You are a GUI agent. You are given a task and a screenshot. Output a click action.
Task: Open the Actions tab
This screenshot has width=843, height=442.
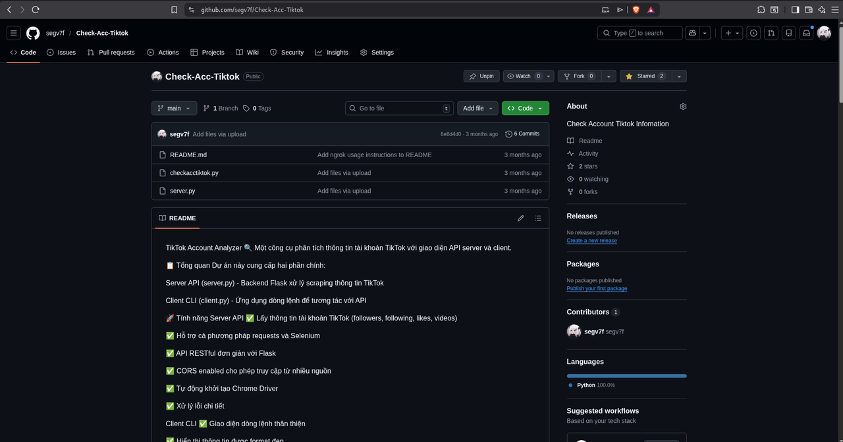pyautogui.click(x=163, y=53)
